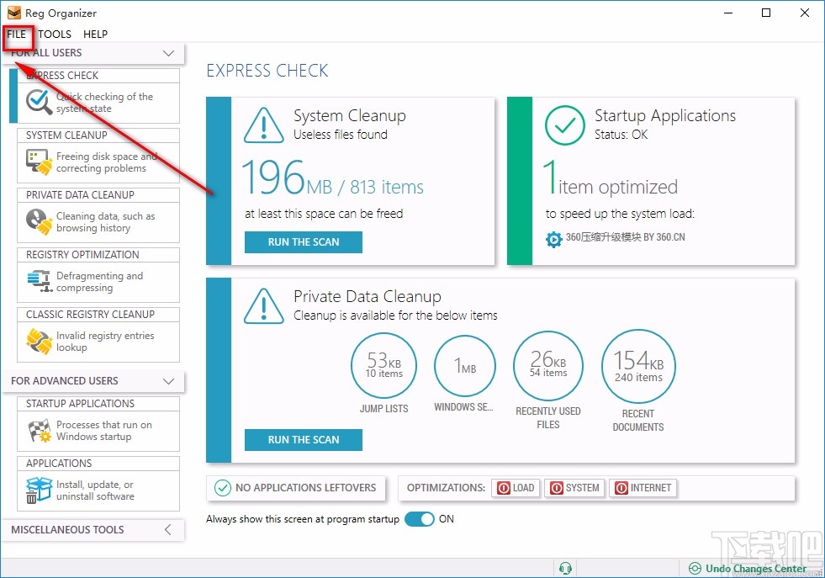Click the System Cleanup monitor broom icon
The image size is (825, 578).
(39, 162)
